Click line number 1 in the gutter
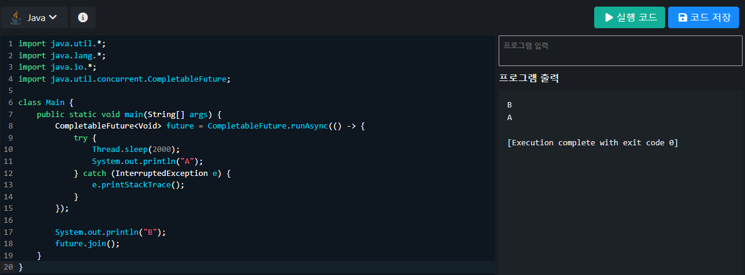745x275 pixels. (x=10, y=43)
